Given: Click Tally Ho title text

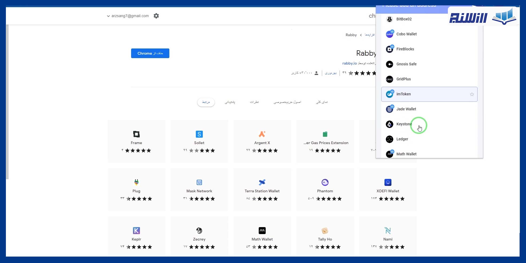Looking at the screenshot, I should click(x=325, y=239).
